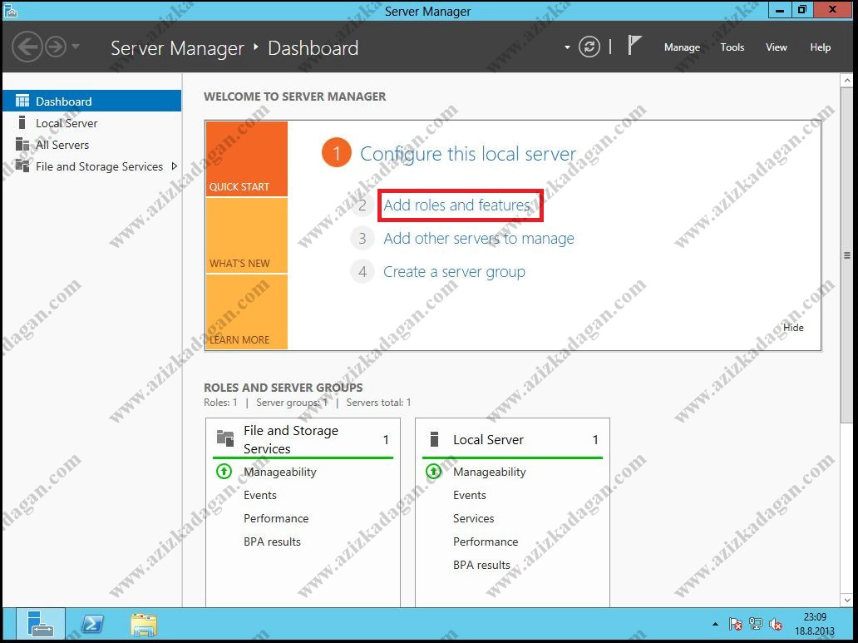This screenshot has width=858, height=643.
Task: Open the navigation history dropdown arrow
Action: tap(76, 47)
